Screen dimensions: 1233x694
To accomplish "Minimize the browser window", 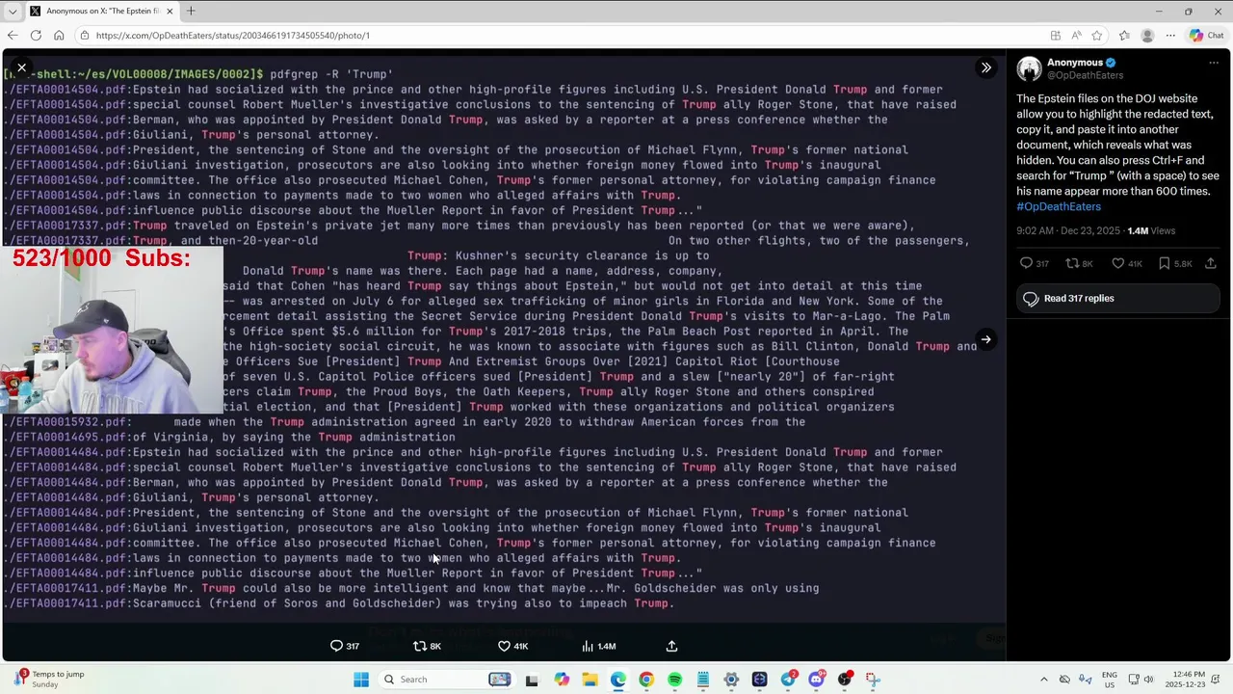I will click(1159, 12).
